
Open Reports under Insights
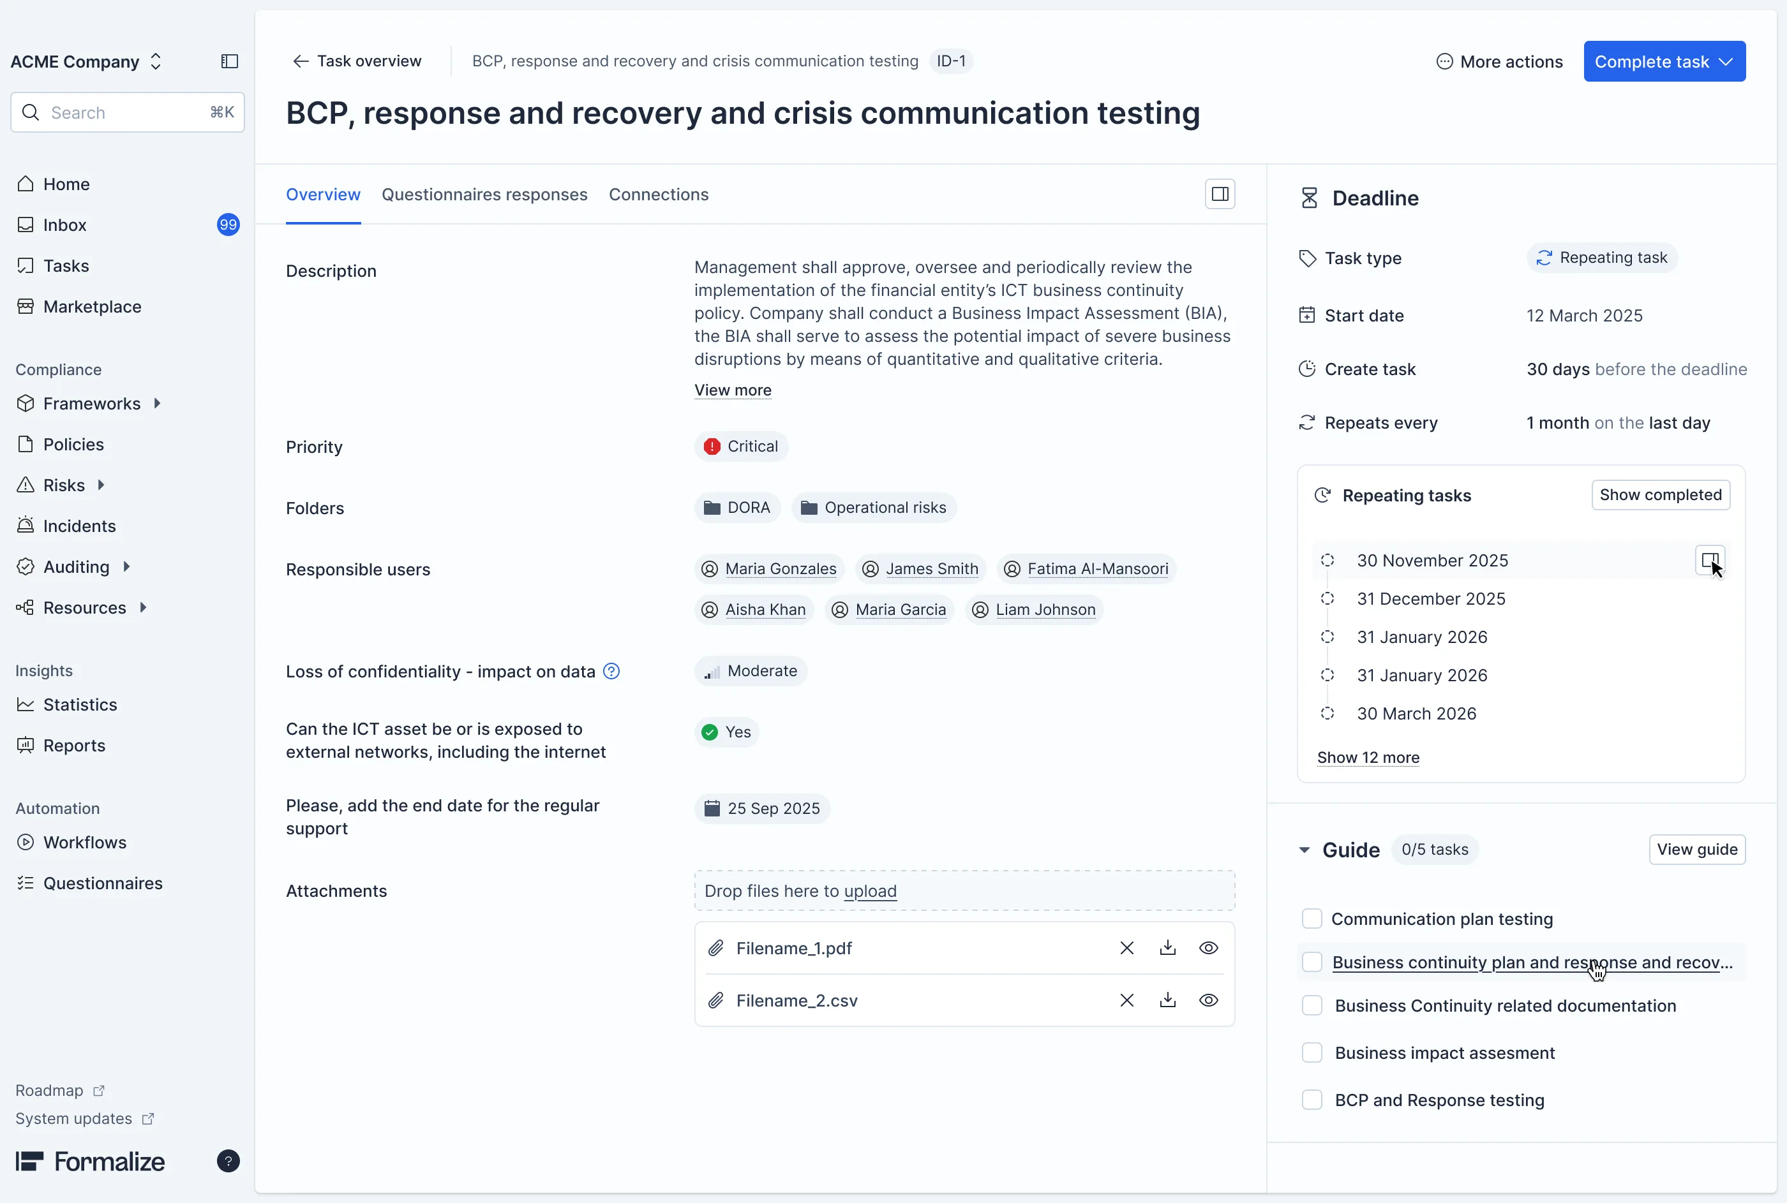[73, 745]
